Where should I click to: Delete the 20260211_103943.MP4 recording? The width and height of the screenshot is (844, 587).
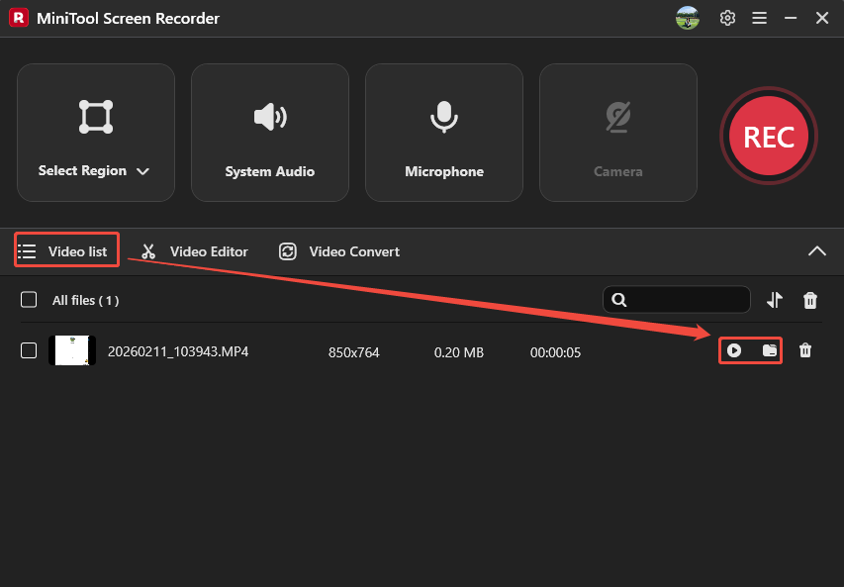tap(805, 350)
